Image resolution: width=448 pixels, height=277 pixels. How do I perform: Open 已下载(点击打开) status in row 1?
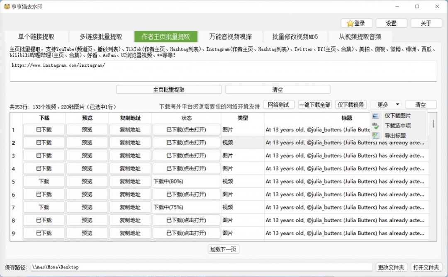(x=186, y=130)
